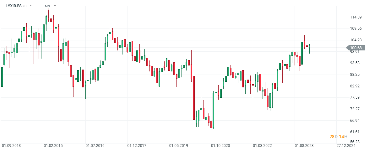Click the 72.27 price axis label
369x151 pixels.
(356, 109)
